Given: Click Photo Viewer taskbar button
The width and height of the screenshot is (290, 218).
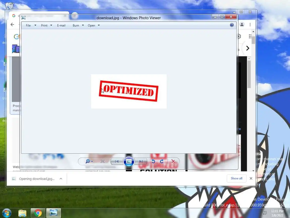Looking at the screenshot, I should point(53,213).
